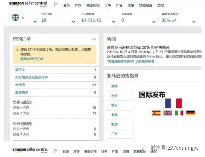Screen dimensions: 205x157
Task: Select the Spain flag
Action: point(156,113)
